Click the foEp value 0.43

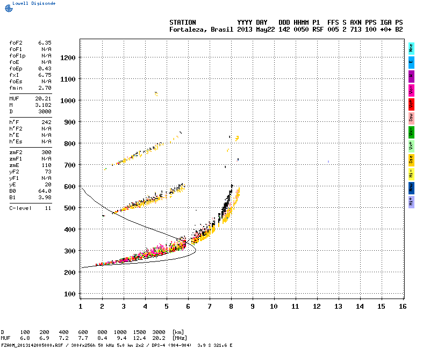[45, 69]
